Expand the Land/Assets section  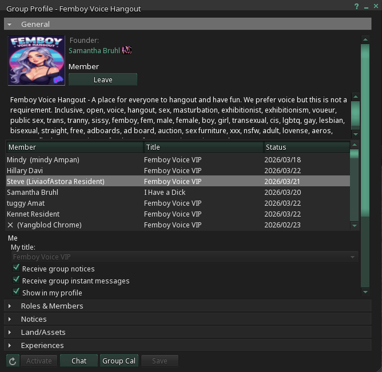[x=188, y=332]
